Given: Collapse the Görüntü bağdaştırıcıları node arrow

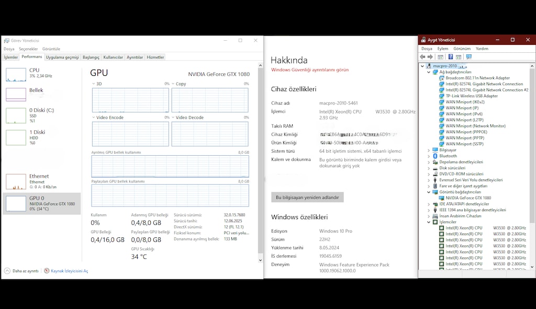Looking at the screenshot, I should click(x=429, y=192).
